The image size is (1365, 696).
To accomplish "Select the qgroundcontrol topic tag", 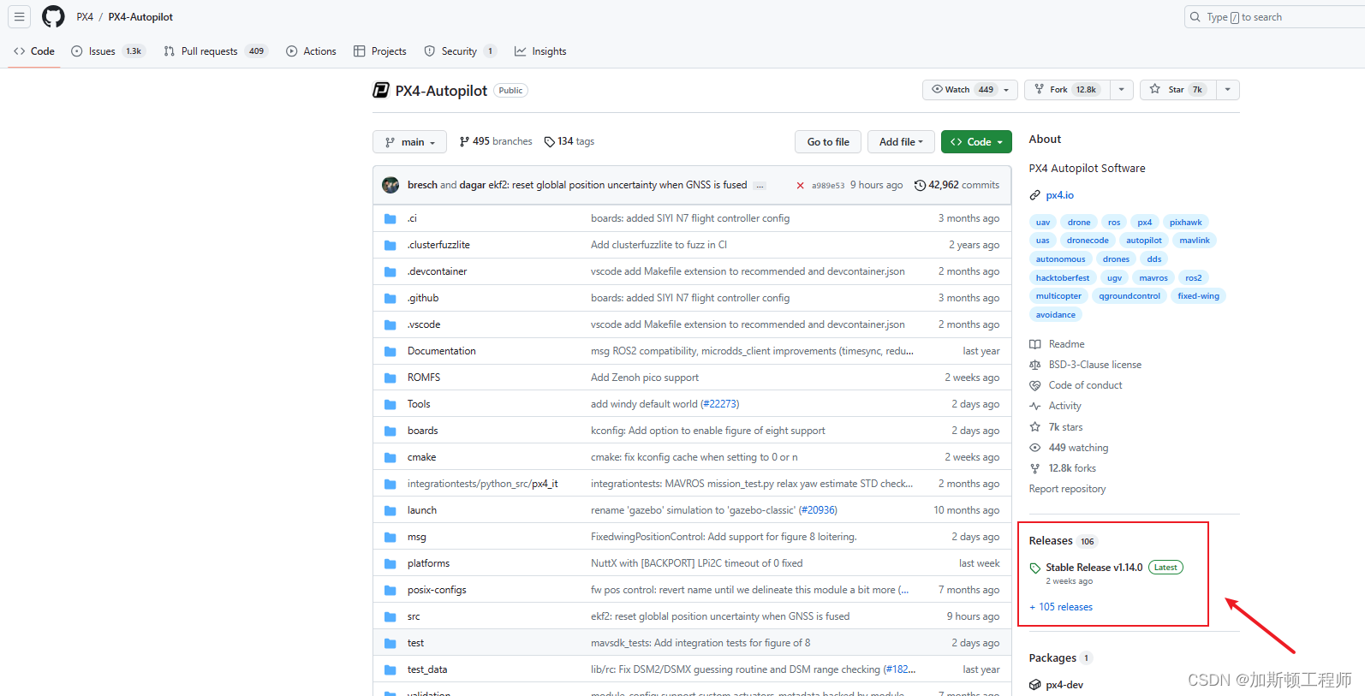I will click(x=1130, y=296).
